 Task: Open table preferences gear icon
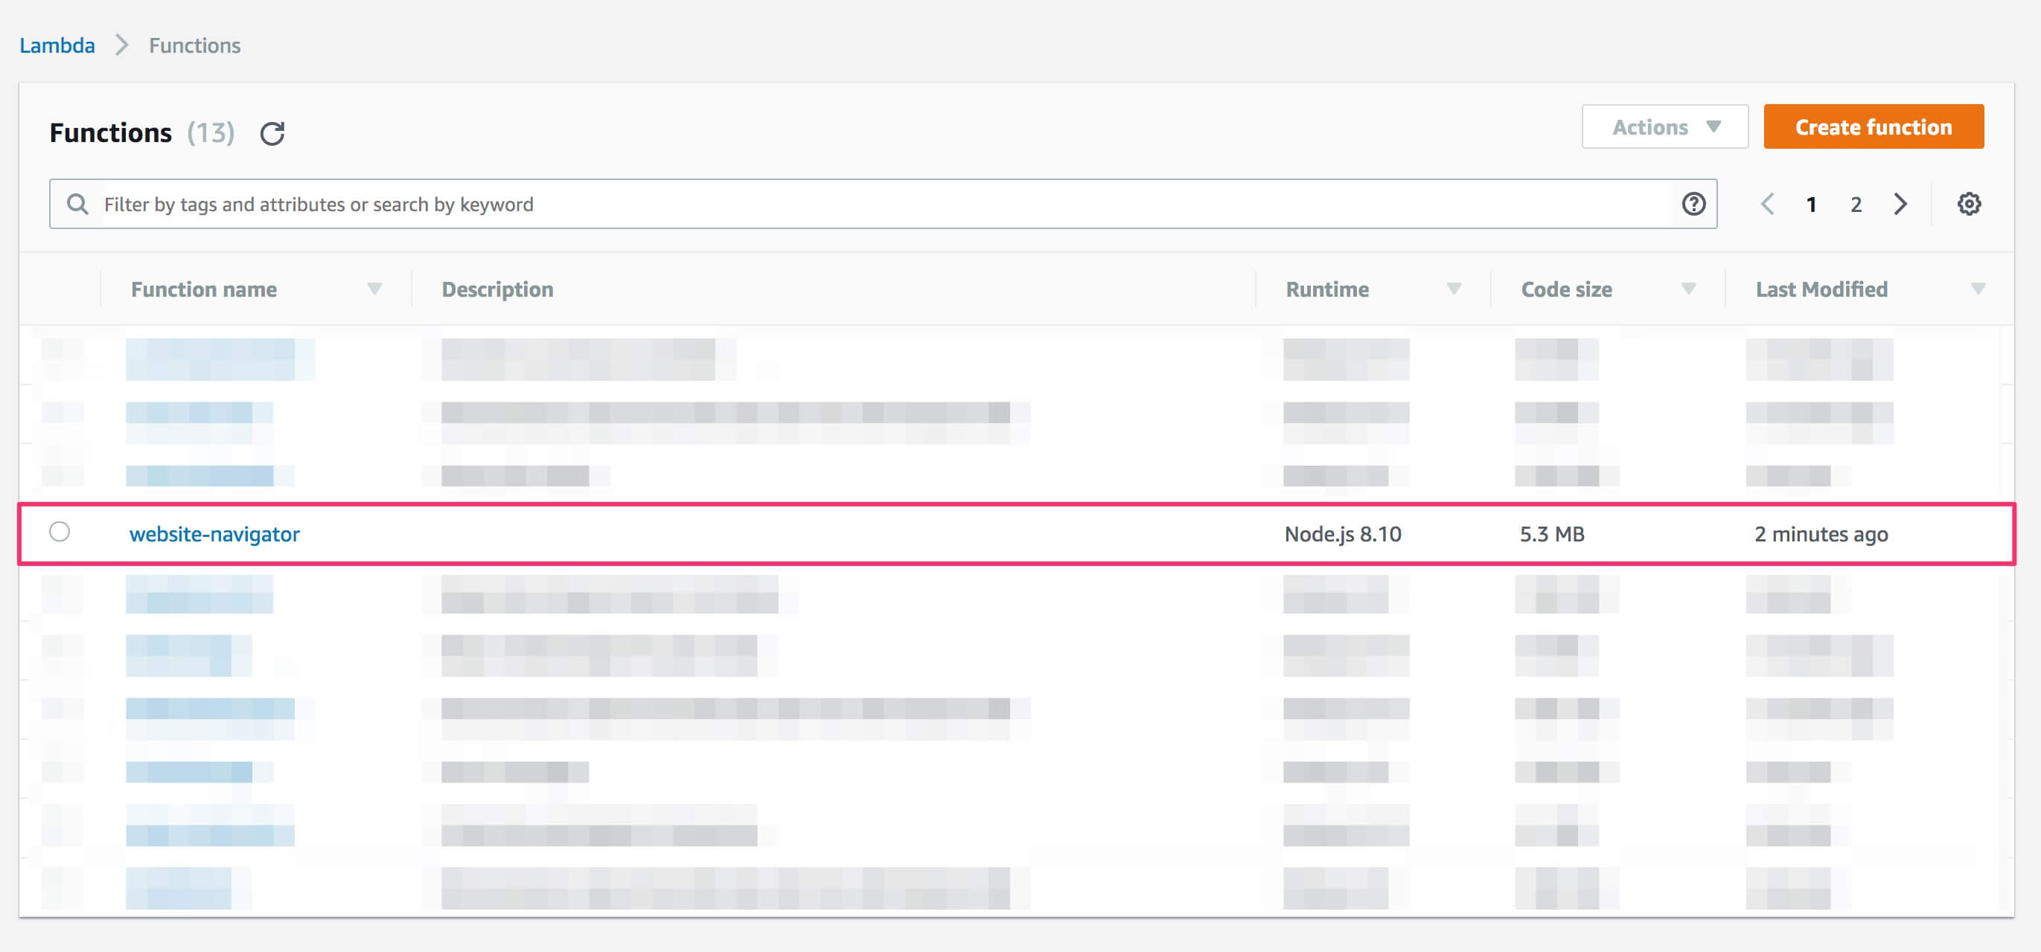[x=1968, y=205]
